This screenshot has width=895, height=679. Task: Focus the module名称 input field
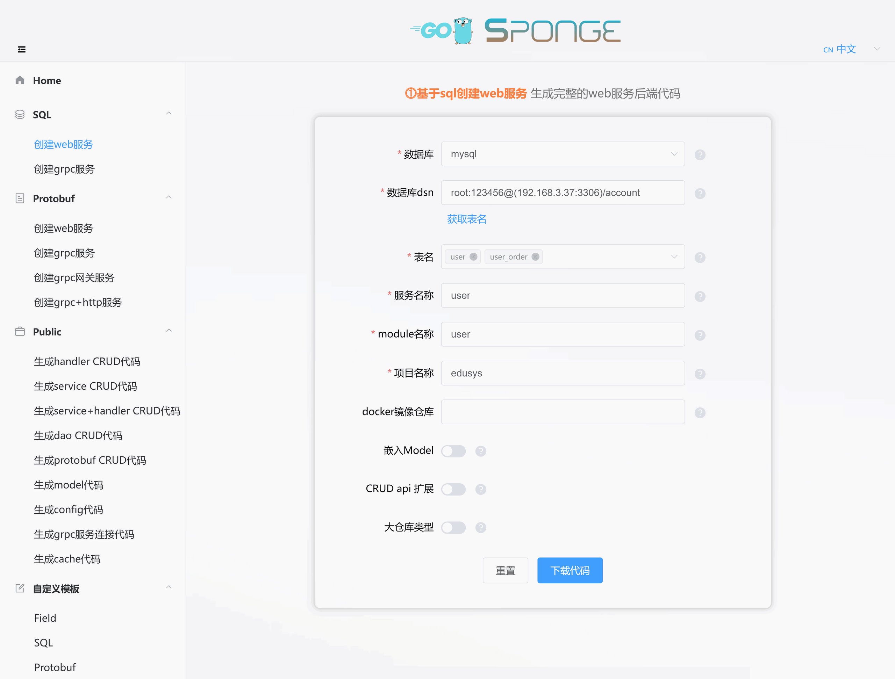pos(563,334)
